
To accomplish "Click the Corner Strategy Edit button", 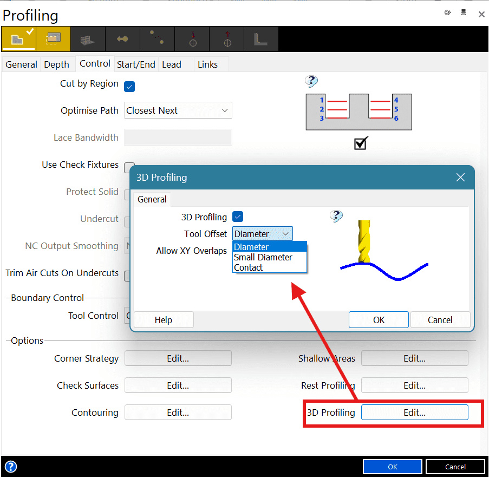I will tap(178, 358).
